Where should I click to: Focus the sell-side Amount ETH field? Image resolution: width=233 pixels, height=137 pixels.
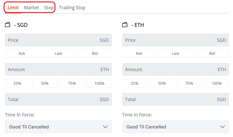coord(176,69)
